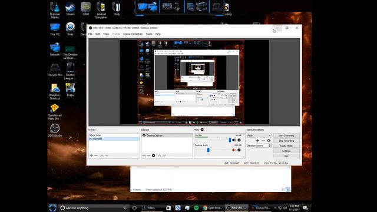Screen dimensions: 377x212
Task: Open the Scene Collection menu
Action: click(133, 34)
